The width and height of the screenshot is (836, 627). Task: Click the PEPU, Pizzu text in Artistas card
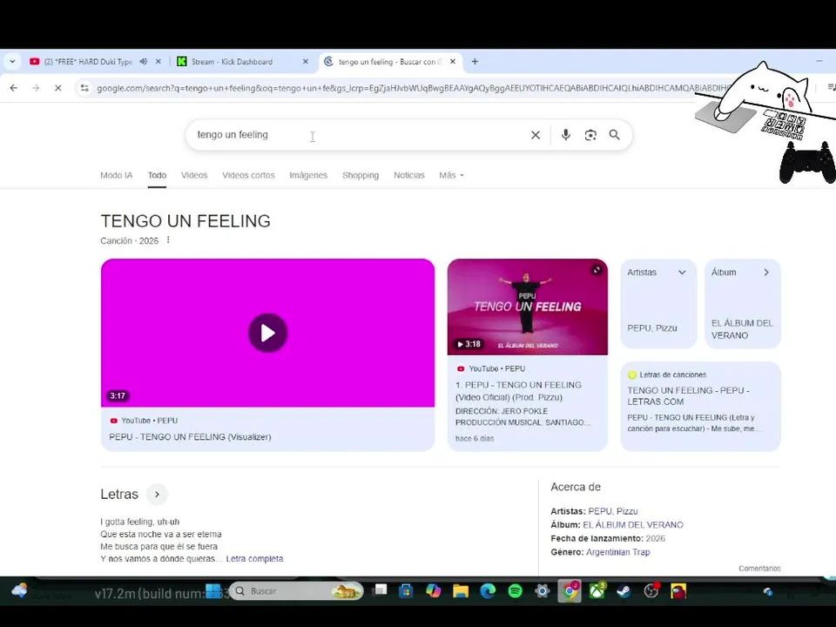pyautogui.click(x=652, y=328)
